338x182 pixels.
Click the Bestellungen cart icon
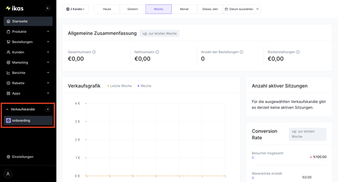coord(9,42)
